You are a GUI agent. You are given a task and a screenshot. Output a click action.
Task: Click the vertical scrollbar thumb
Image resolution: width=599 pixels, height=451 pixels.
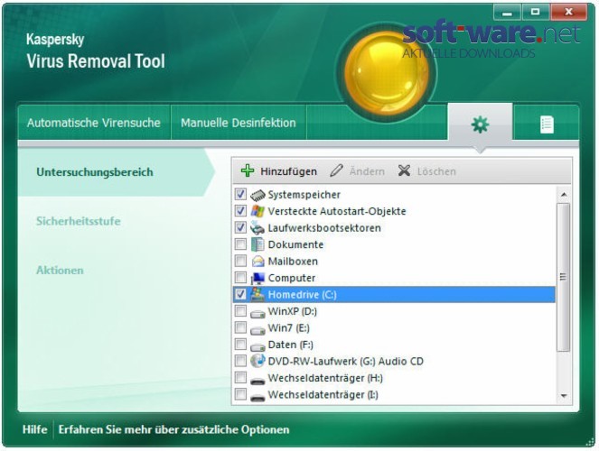563,277
